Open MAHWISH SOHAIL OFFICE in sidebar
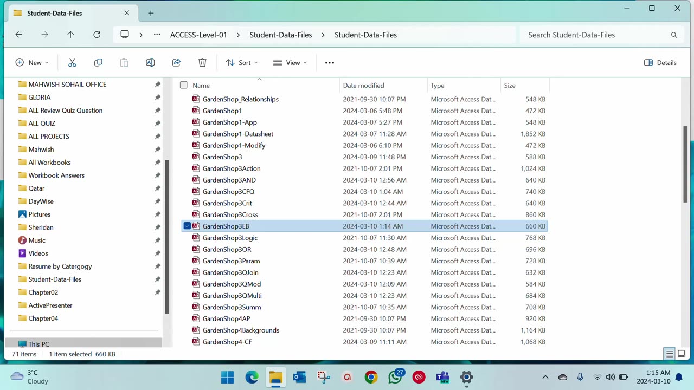 67,84
